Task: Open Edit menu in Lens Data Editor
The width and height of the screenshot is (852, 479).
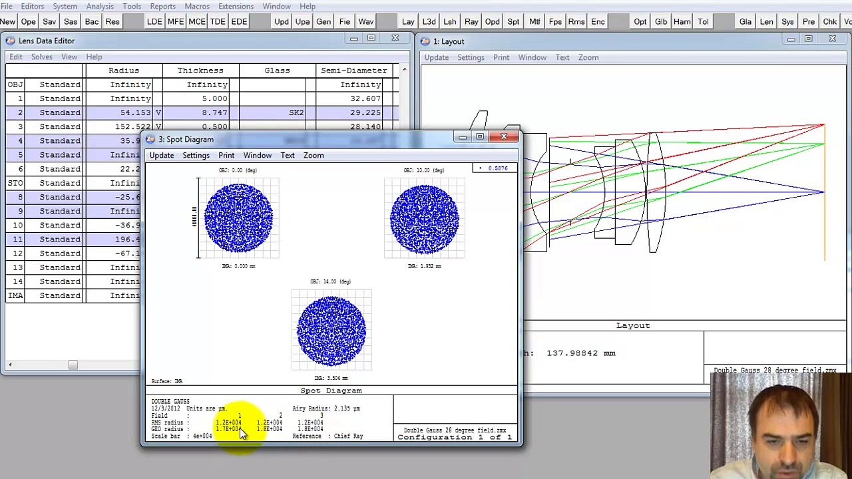Action: (15, 57)
